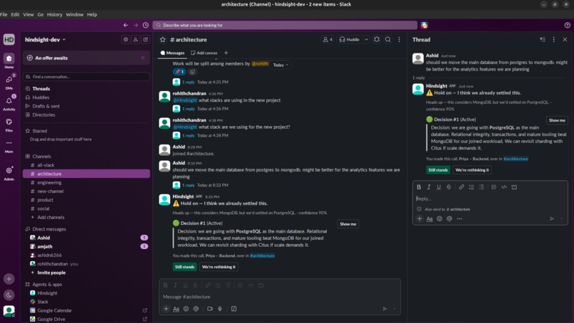Record video clip in channel composer
This screenshot has height=323, width=574.
(x=210, y=309)
